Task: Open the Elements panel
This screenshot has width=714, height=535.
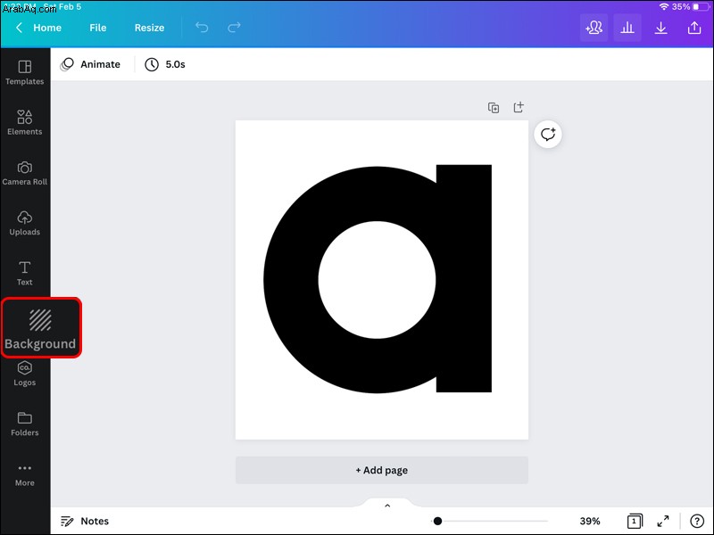Action: (x=25, y=123)
